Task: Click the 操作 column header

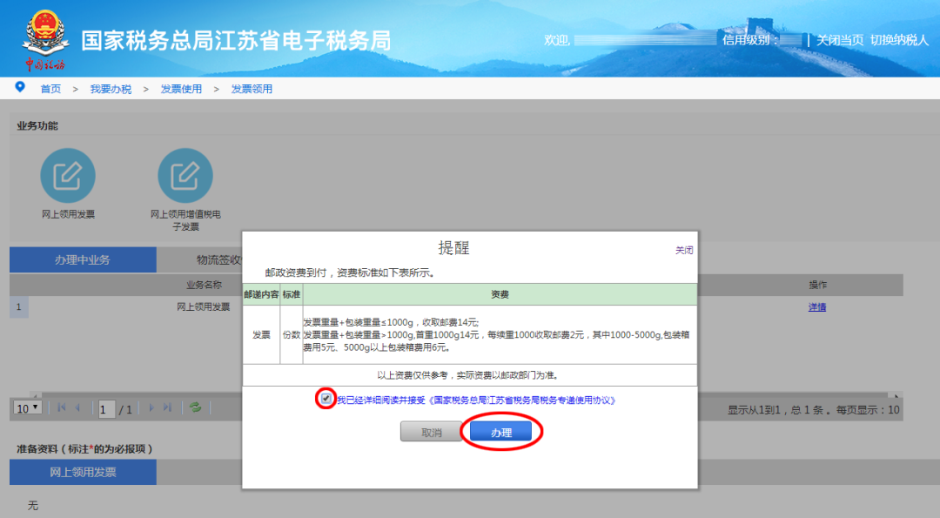Action: pos(817,285)
